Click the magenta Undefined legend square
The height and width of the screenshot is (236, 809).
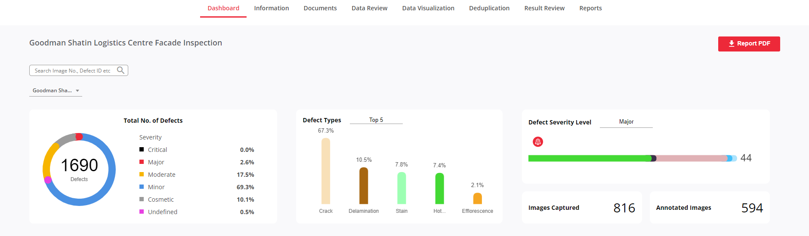(142, 212)
